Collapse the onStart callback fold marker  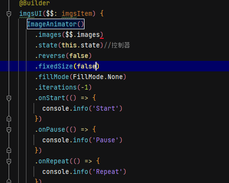(x=9, y=98)
